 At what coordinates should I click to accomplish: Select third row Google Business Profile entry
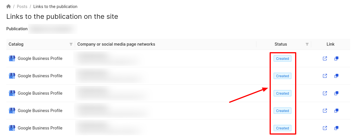[36, 93]
